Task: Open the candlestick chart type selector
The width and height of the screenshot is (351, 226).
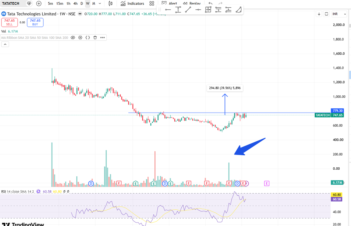Action: 111,4
